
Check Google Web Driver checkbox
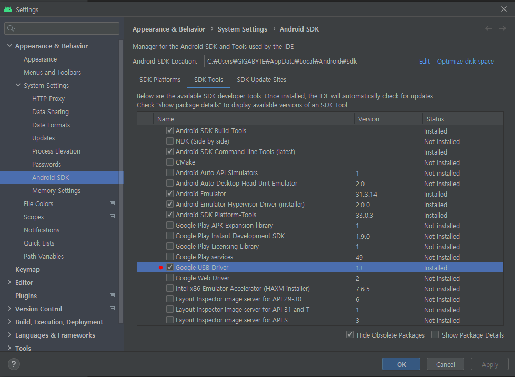coord(170,278)
